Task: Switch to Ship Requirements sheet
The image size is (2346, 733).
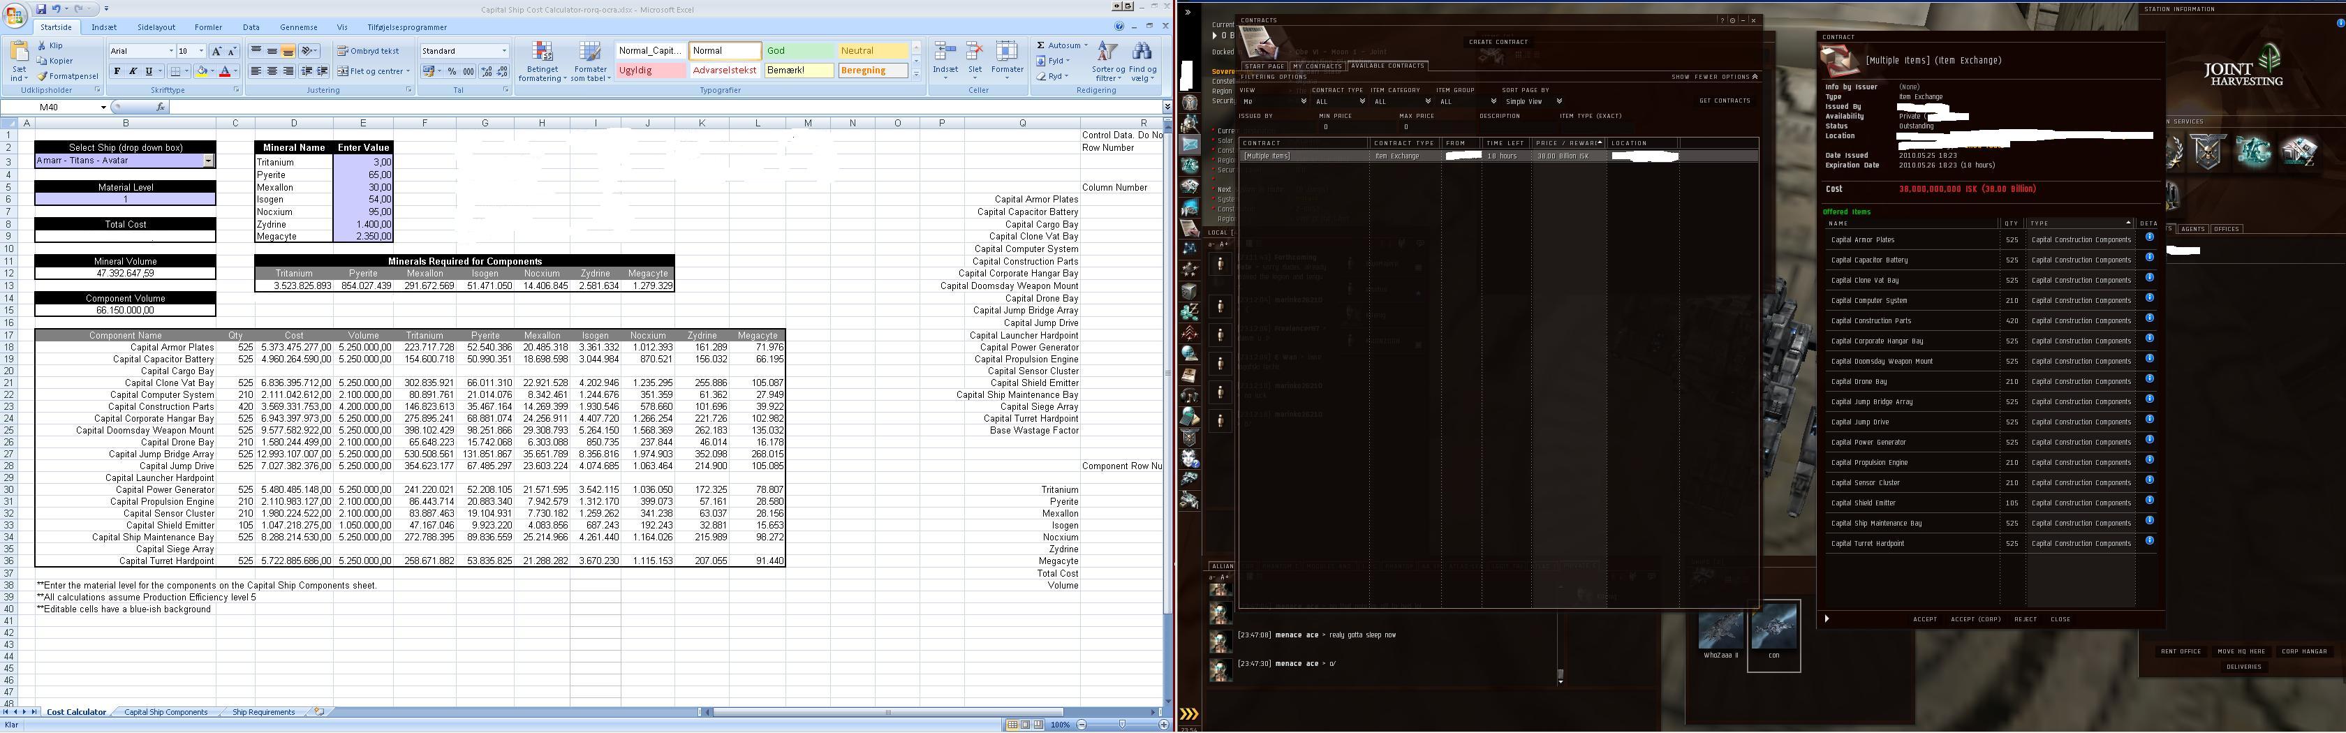Action: tap(263, 712)
